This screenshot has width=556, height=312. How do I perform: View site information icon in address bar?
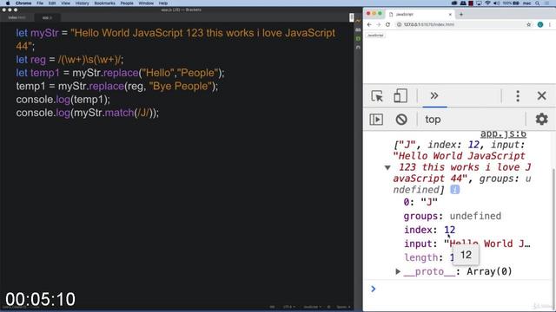click(x=399, y=25)
